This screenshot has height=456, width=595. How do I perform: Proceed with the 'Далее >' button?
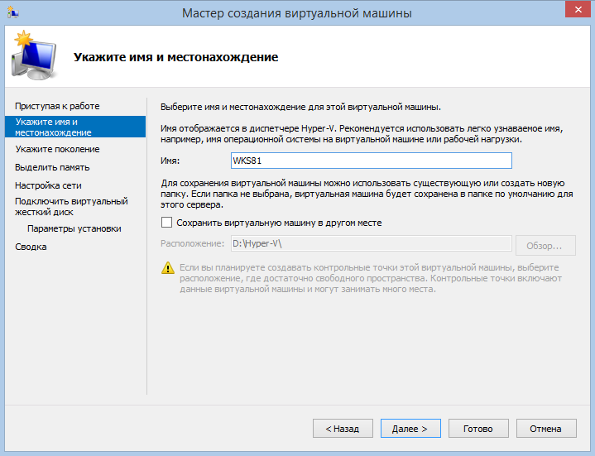pos(410,429)
